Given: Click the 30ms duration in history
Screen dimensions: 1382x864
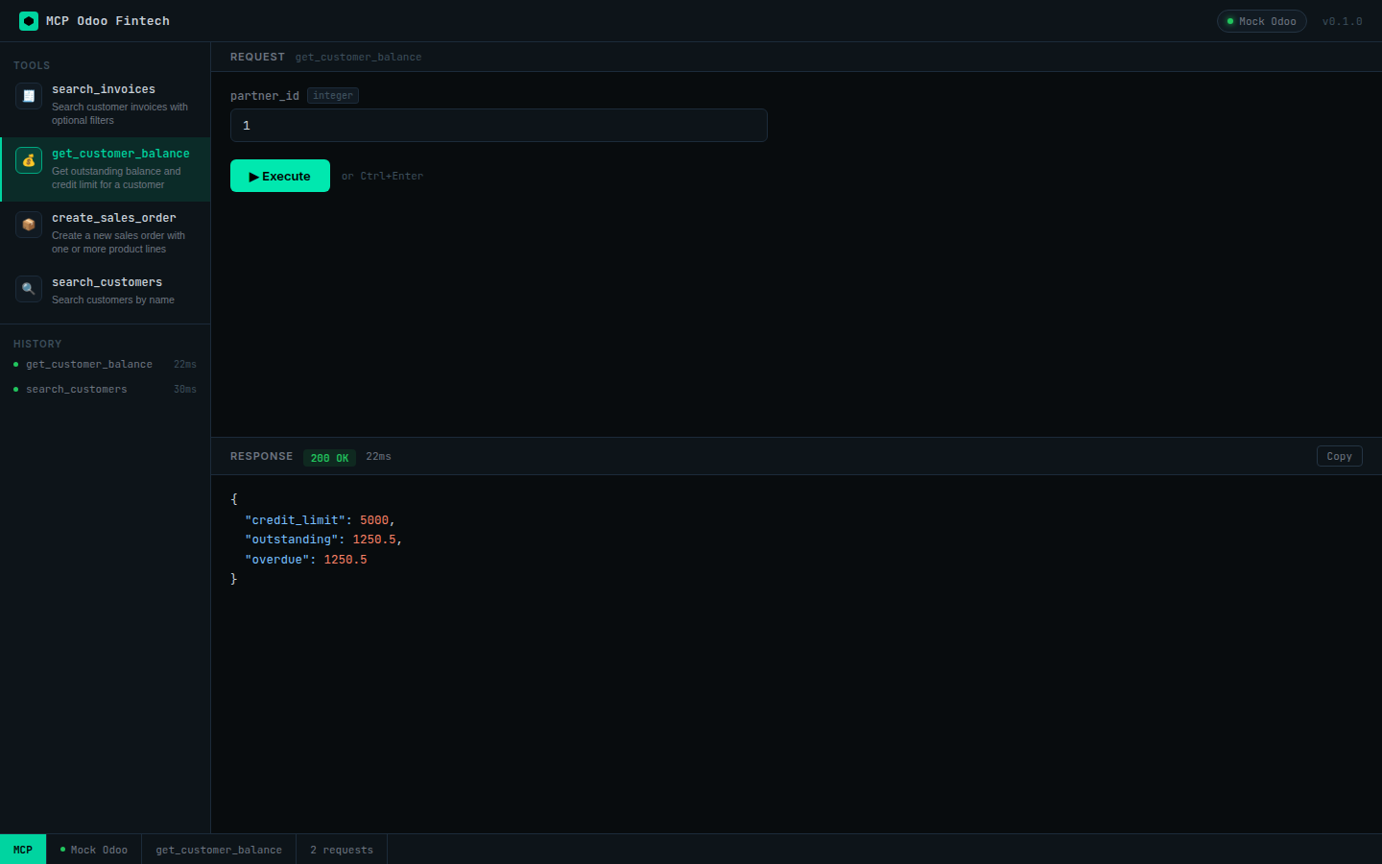Looking at the screenshot, I should [185, 390].
